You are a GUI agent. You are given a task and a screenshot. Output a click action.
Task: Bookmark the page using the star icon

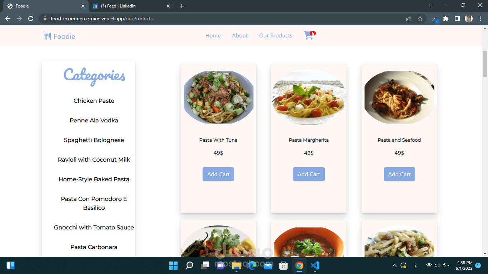tap(420, 18)
